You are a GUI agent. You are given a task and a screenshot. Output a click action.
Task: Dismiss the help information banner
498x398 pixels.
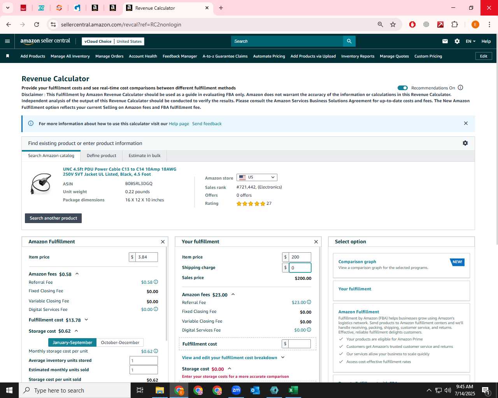tap(466, 123)
